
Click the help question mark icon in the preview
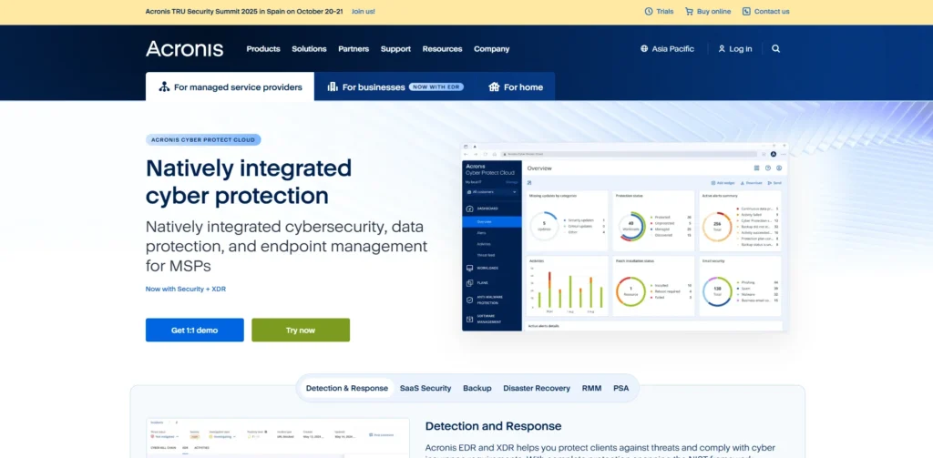pos(767,168)
